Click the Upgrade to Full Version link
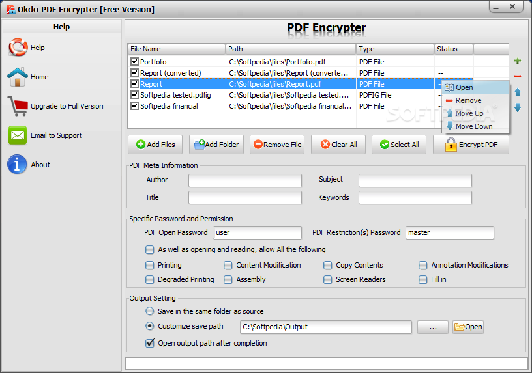 coord(67,106)
